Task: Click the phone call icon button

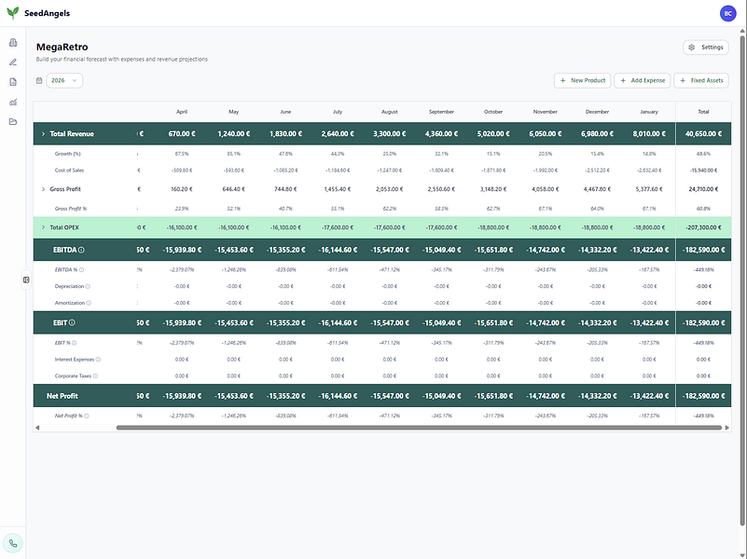Action: point(13,543)
